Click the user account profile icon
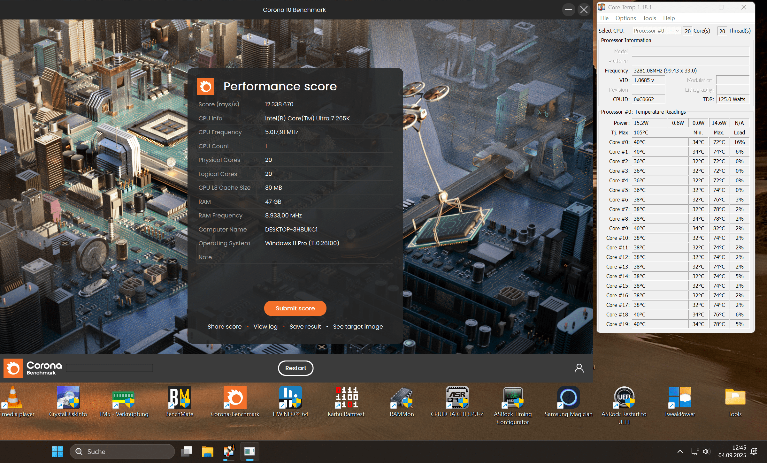Viewport: 767px width, 463px height. pyautogui.click(x=579, y=368)
